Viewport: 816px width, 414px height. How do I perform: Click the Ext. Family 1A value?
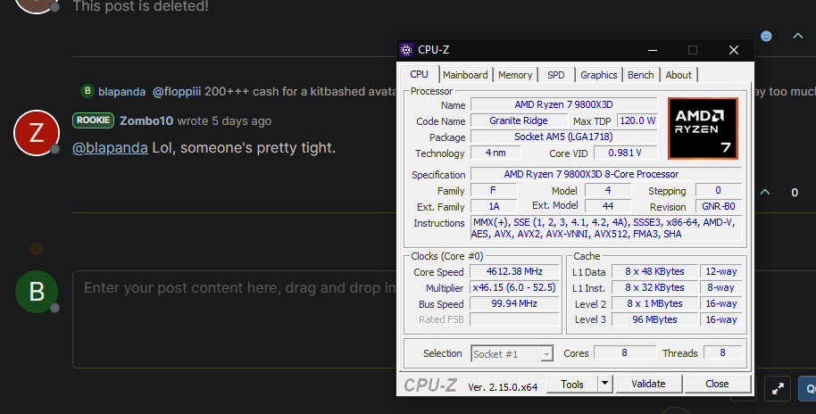coord(494,206)
